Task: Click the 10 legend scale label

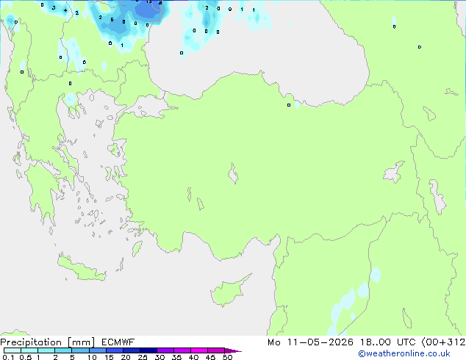Action: (x=92, y=357)
